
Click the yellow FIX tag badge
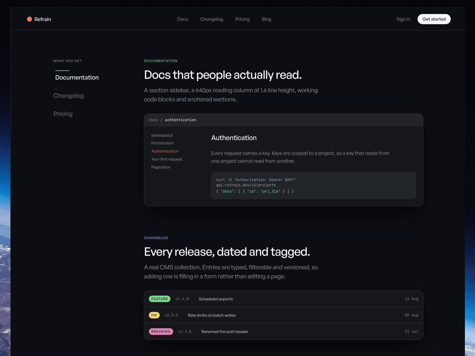click(154, 315)
